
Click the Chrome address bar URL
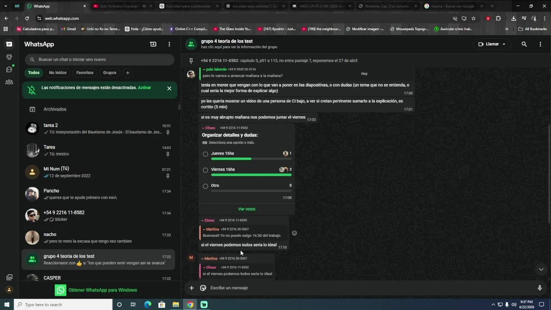point(62,19)
